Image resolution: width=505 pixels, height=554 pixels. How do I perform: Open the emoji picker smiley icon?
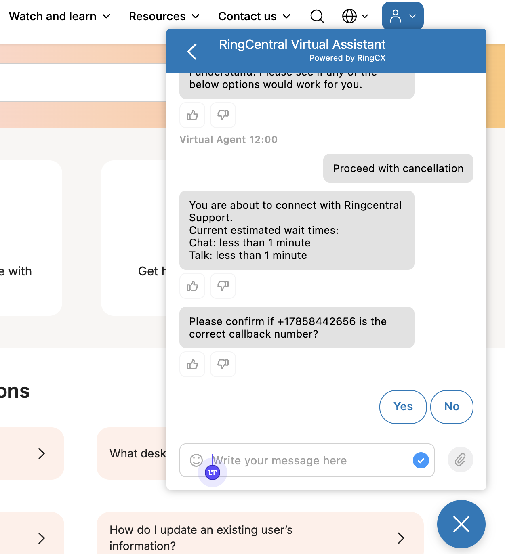(x=196, y=460)
